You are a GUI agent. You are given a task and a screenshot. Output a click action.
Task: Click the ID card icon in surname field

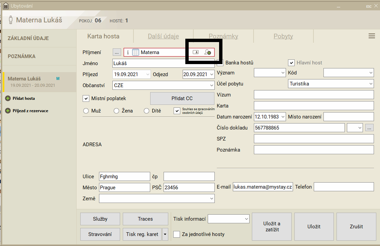point(196,52)
